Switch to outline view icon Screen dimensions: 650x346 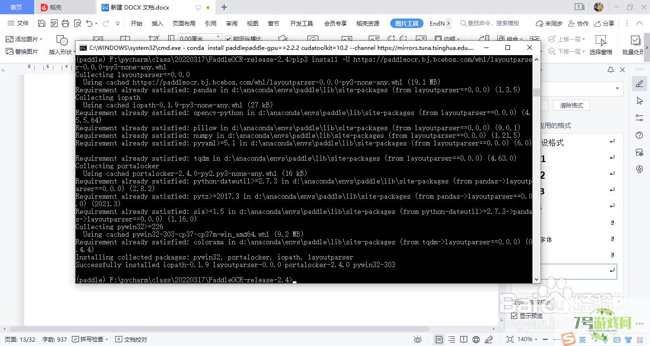(452, 339)
